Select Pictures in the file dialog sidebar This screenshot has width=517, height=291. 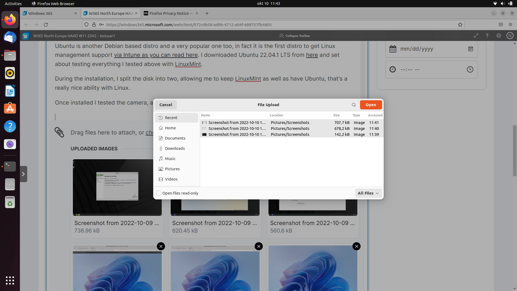pyautogui.click(x=176, y=169)
